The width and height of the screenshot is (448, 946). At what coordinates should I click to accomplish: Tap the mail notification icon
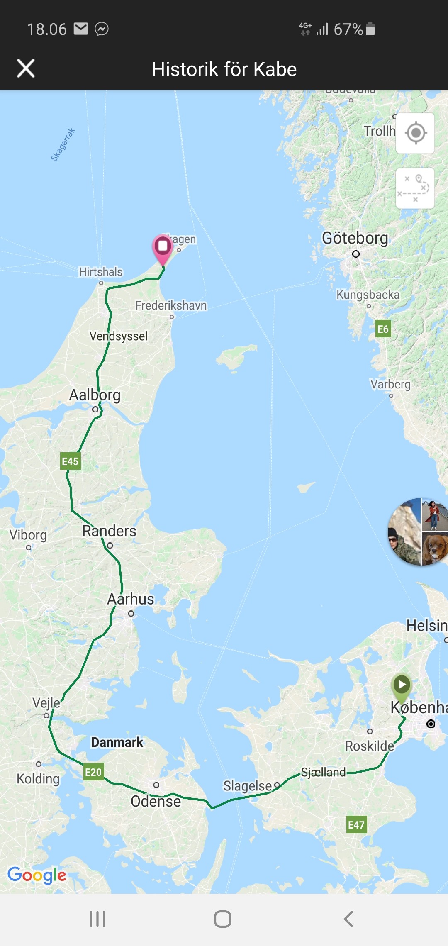coord(81,29)
